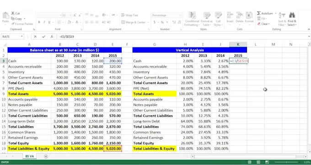Increase font size with the larger A icon
Screen dimensions: 311x165
tap(75, 15)
